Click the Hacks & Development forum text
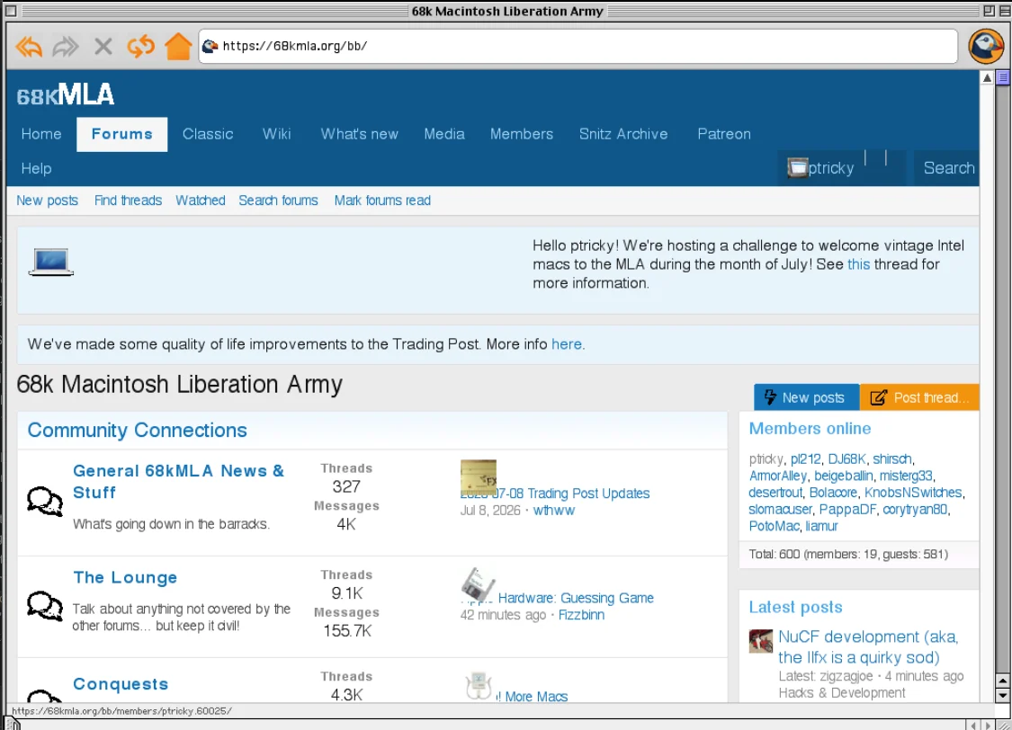The image size is (1012, 730). (x=842, y=693)
